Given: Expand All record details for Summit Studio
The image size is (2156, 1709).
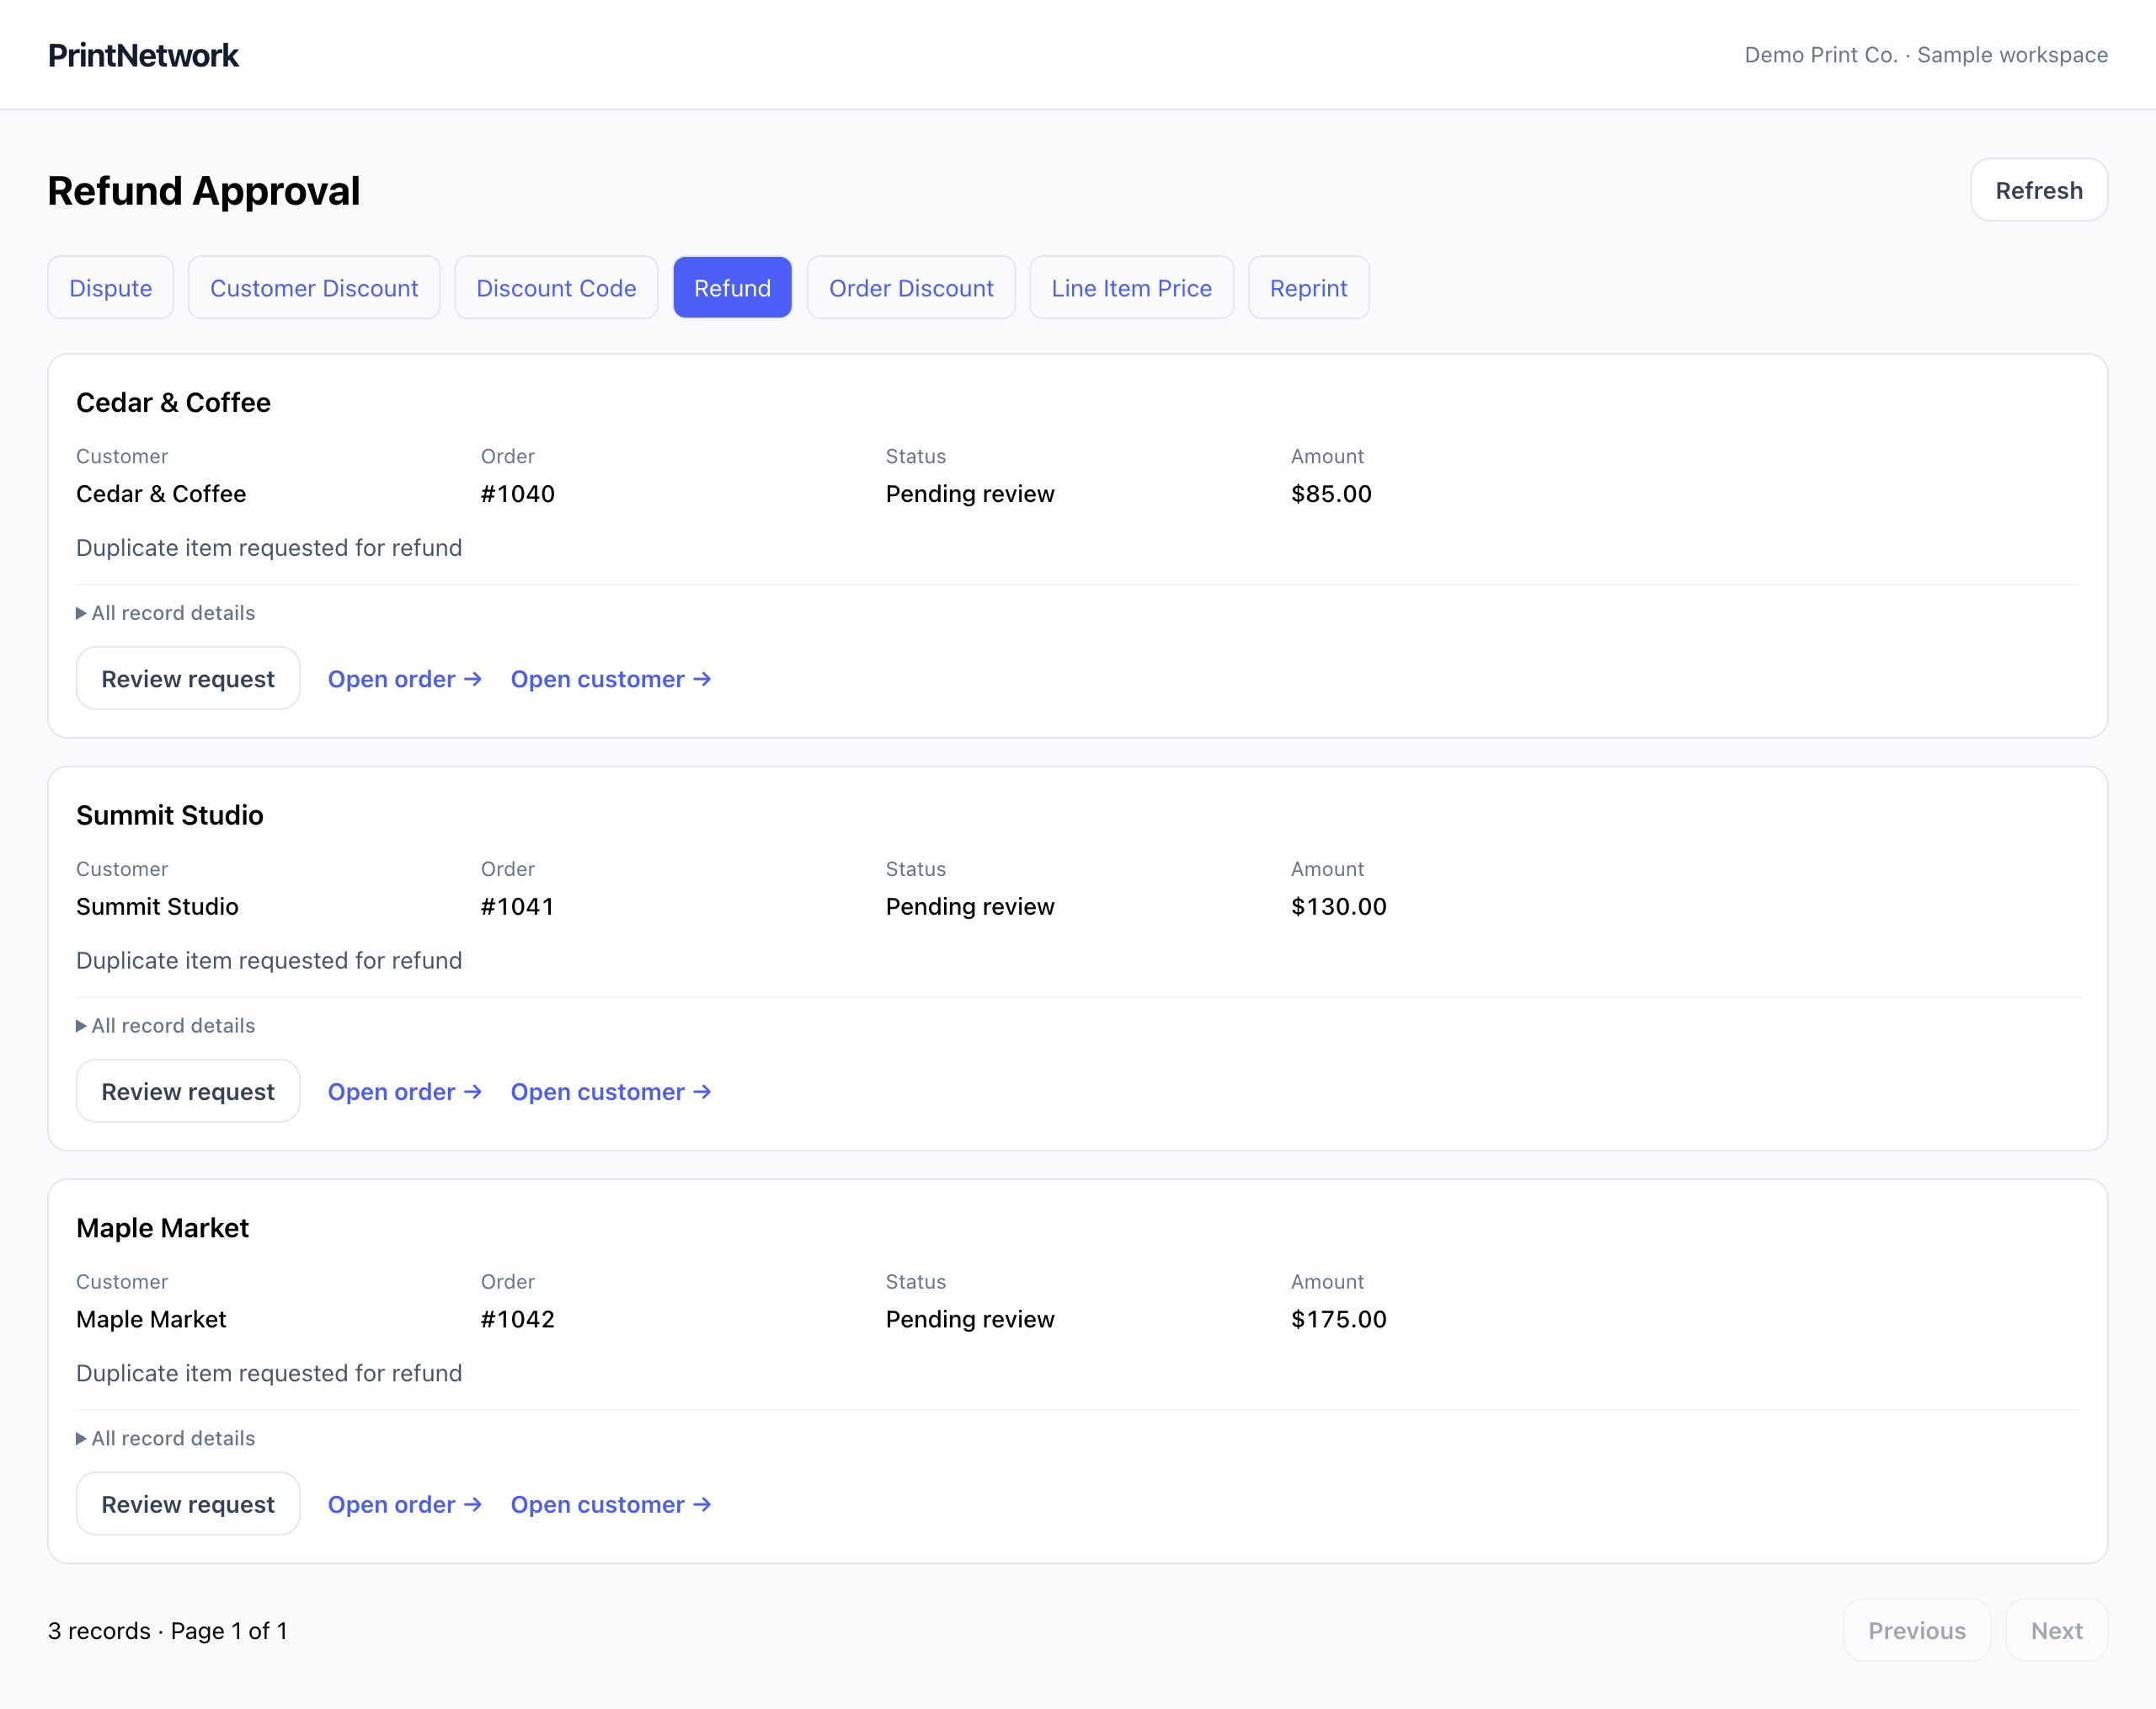Looking at the screenshot, I should (166, 1026).
